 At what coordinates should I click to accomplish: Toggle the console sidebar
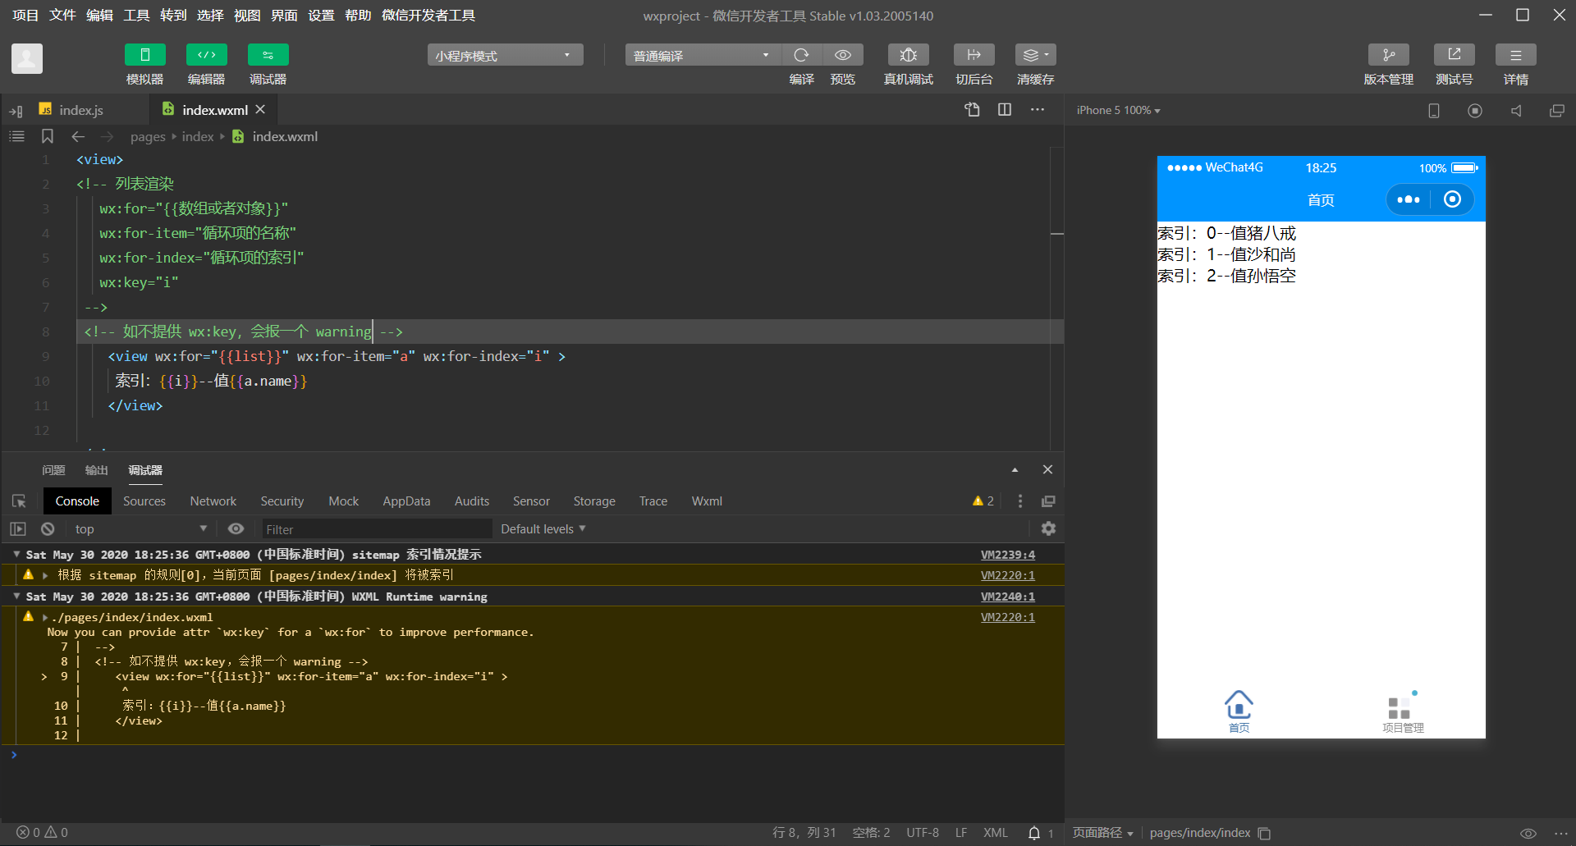(x=18, y=529)
